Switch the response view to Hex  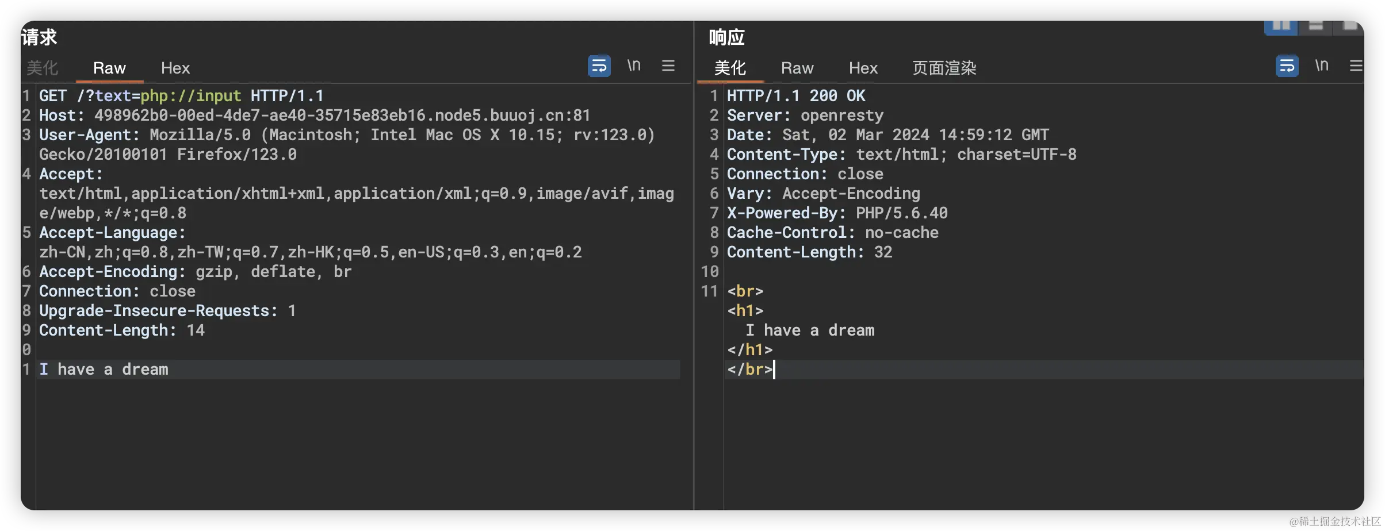(863, 68)
